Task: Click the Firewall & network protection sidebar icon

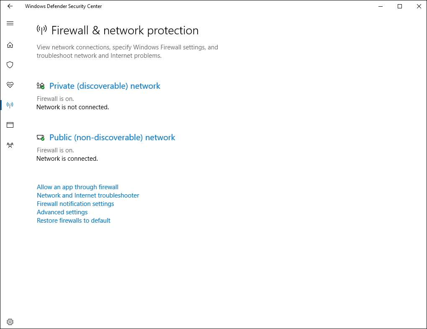Action: (x=10, y=105)
